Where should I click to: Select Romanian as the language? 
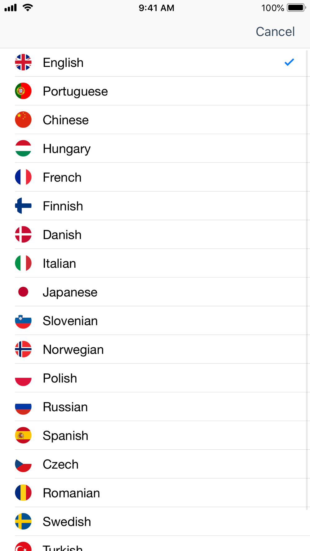[x=71, y=493]
